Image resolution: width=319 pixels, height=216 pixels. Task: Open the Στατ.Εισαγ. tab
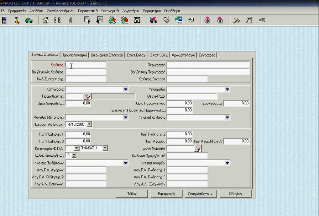(136, 55)
